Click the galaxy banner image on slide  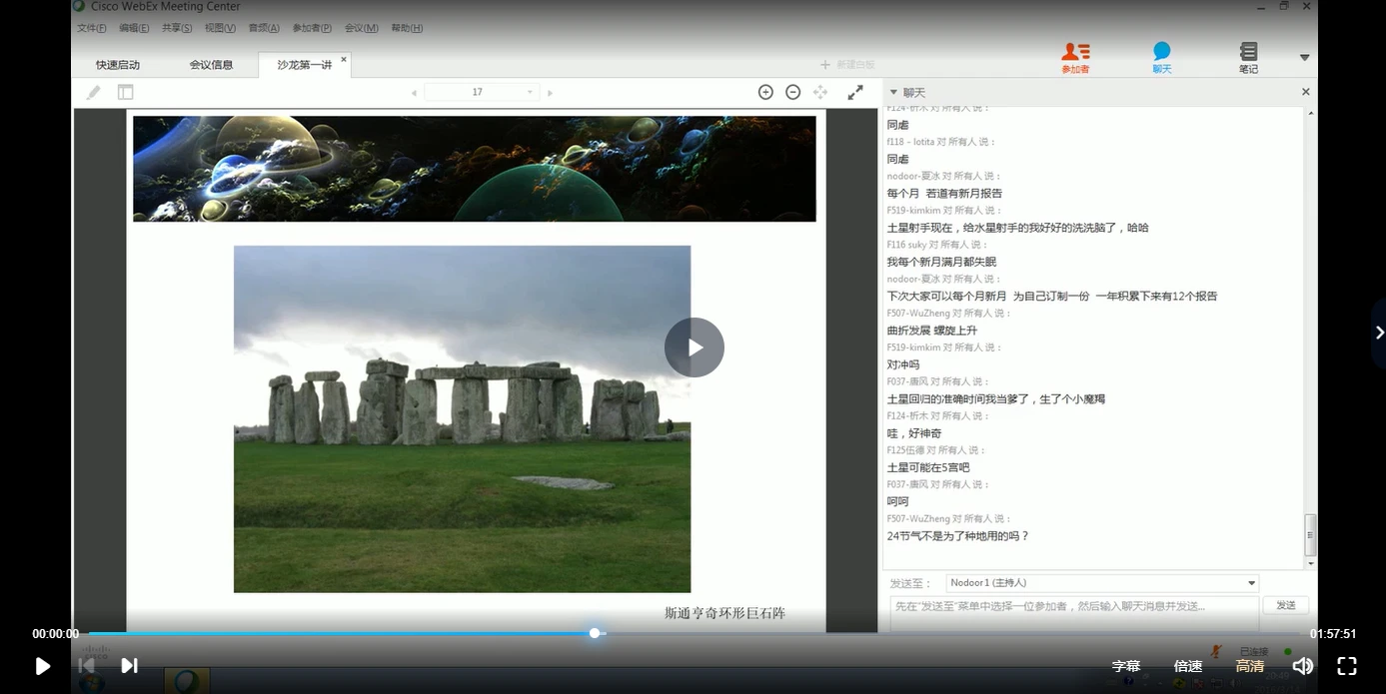[475, 169]
